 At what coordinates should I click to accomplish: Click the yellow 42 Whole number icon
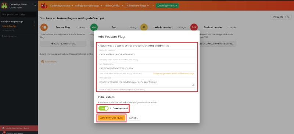tap(144, 28)
